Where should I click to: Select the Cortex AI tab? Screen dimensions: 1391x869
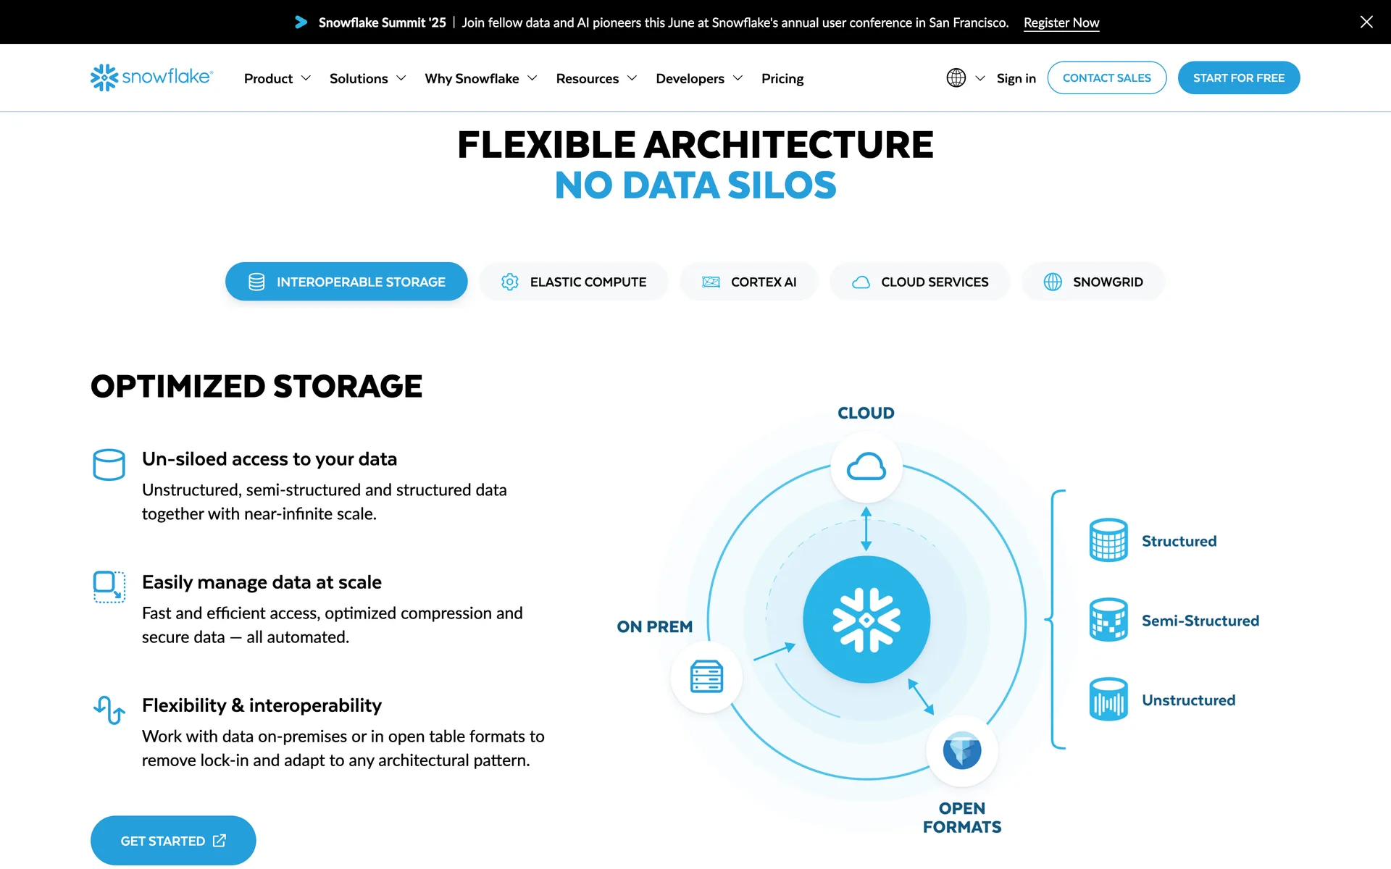point(748,282)
